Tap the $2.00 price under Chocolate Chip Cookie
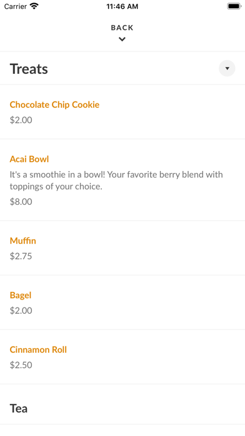Viewport: 245px width, 436px height. coord(21,120)
